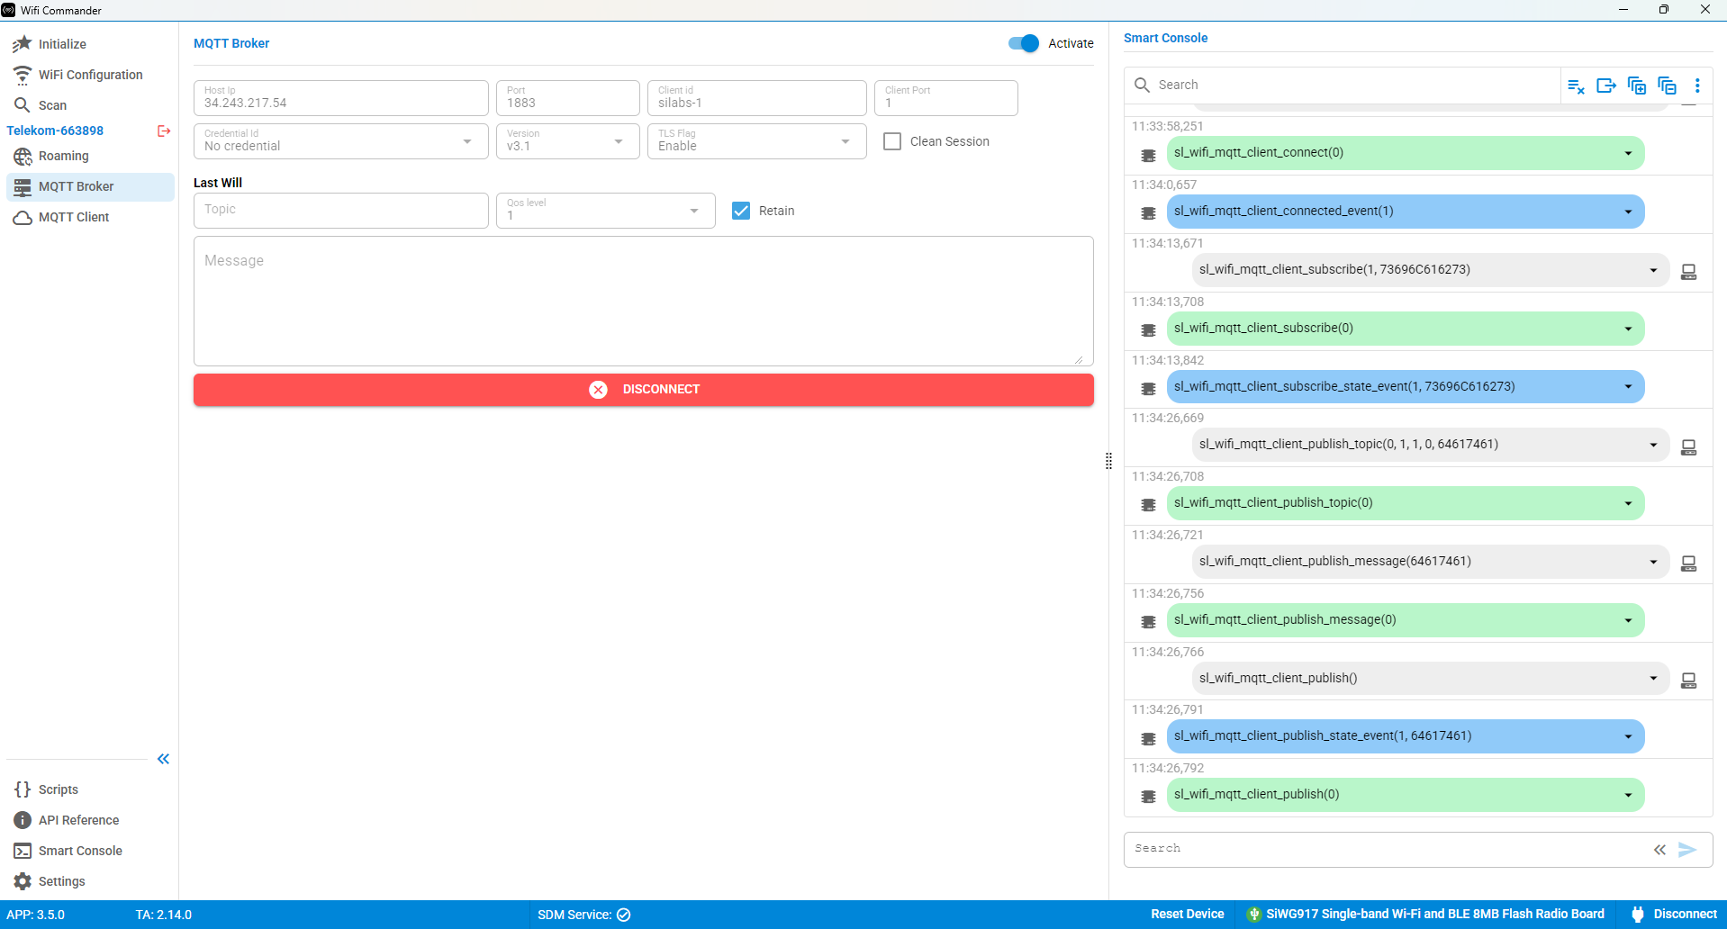Click the Last Will Topic field

point(341,211)
